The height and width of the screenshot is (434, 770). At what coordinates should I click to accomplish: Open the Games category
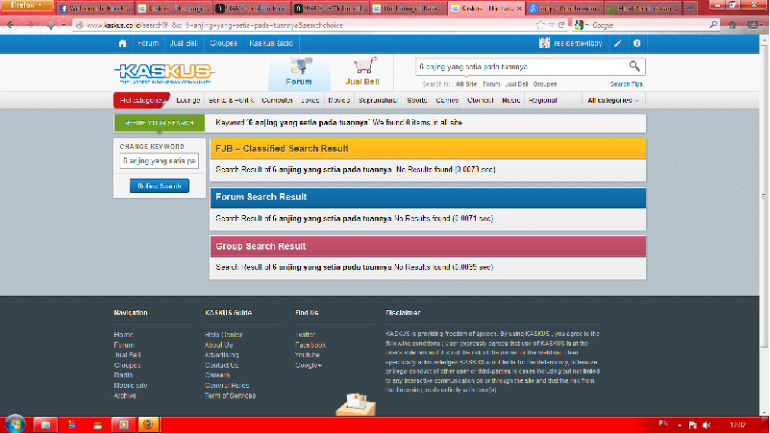[447, 100]
